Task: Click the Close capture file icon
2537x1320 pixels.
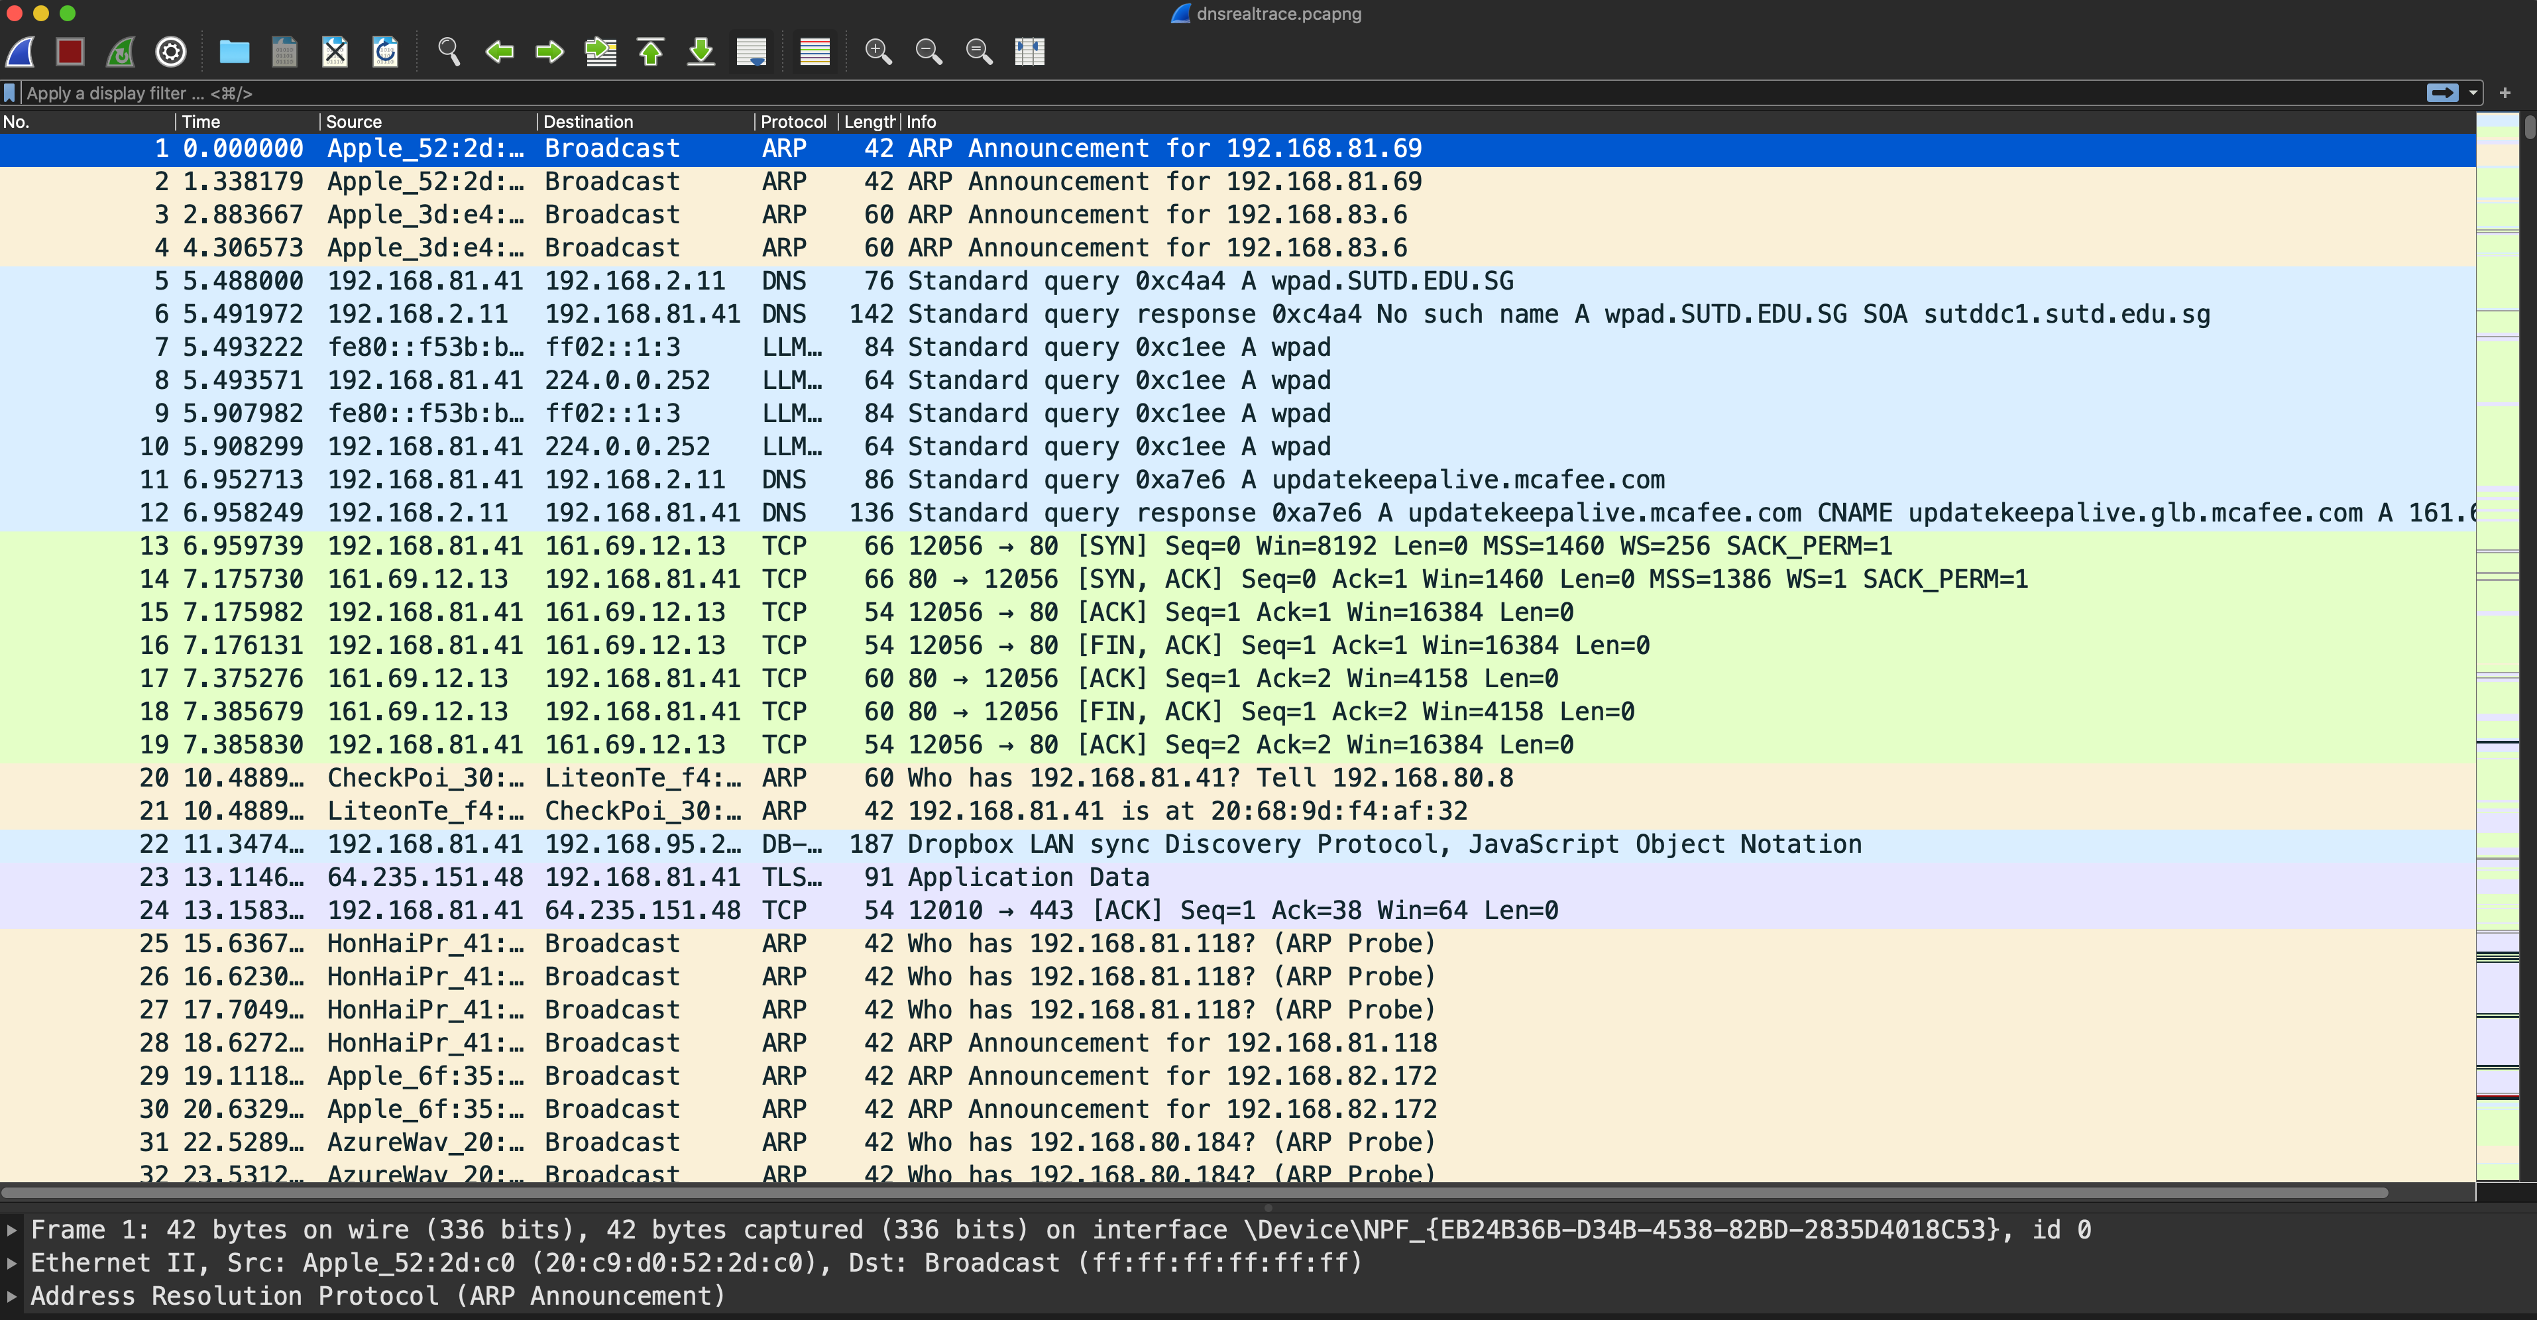Action: pos(335,51)
